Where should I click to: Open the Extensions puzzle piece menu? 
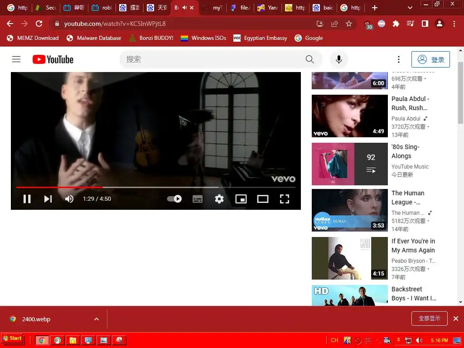pos(396,24)
